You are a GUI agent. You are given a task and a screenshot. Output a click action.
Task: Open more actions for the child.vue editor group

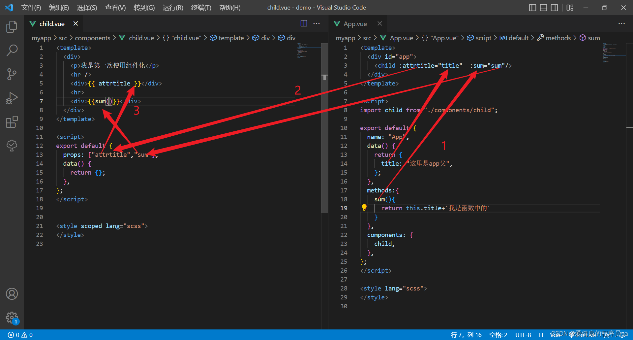pos(316,23)
